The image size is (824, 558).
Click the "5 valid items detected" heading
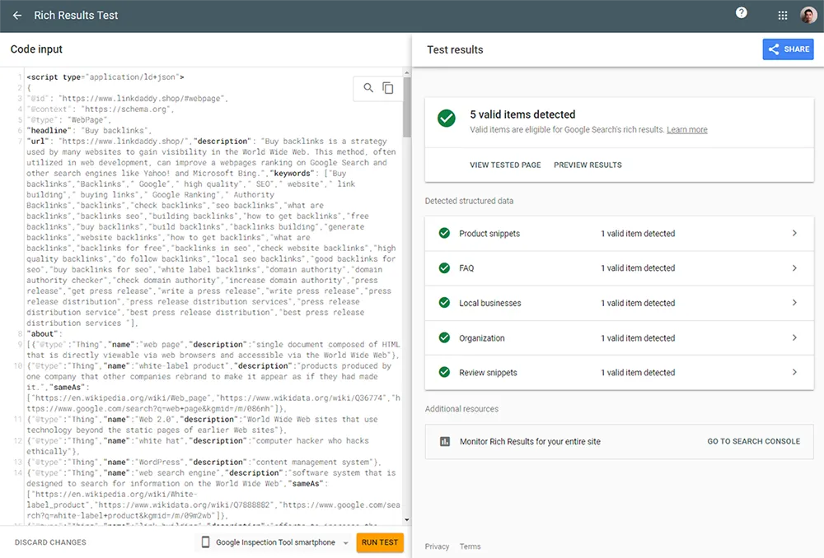tap(522, 114)
